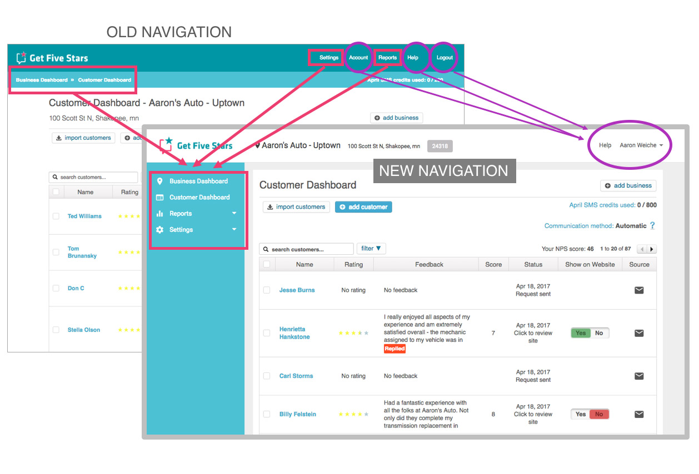Click the email source icon for Henrietta Hankstone
699x474 pixels.
(639, 333)
